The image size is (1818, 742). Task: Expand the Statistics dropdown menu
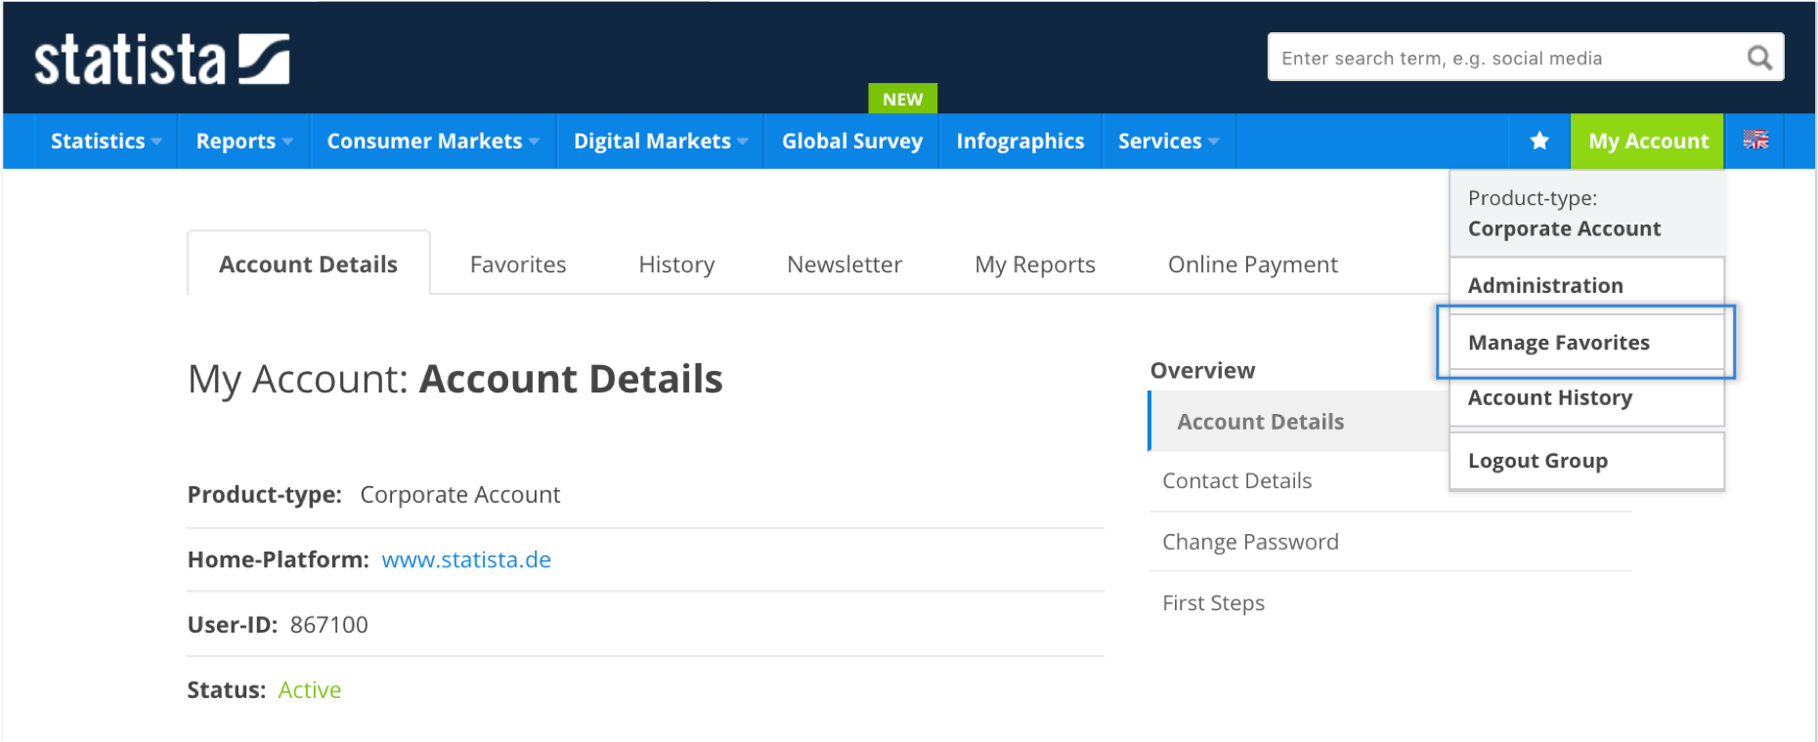pyautogui.click(x=106, y=142)
